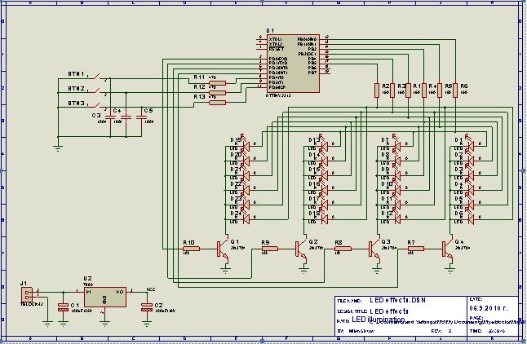
Task: Click resistor R11 symbol
Action: 217,83
